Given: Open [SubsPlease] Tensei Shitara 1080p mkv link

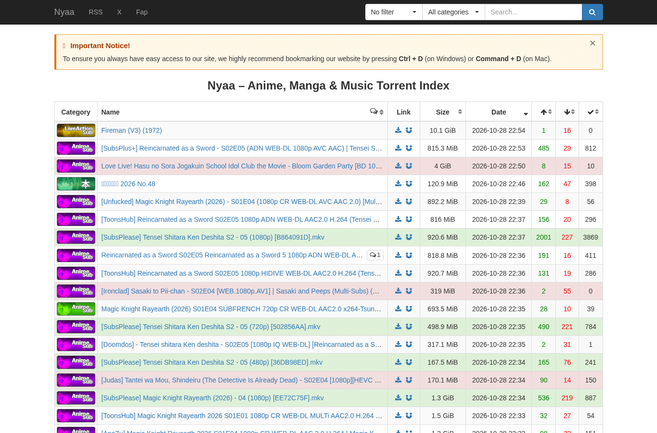Looking at the screenshot, I should click(x=213, y=237).
